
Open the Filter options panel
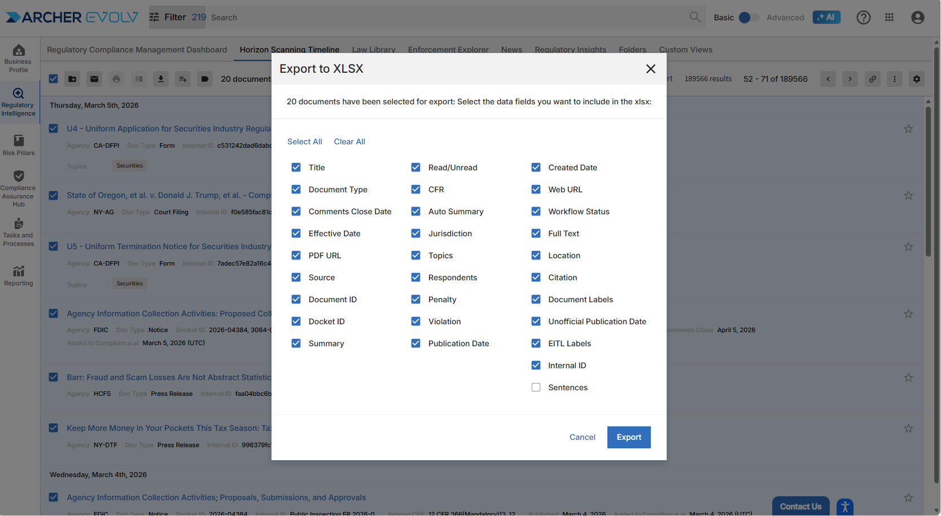click(x=168, y=17)
